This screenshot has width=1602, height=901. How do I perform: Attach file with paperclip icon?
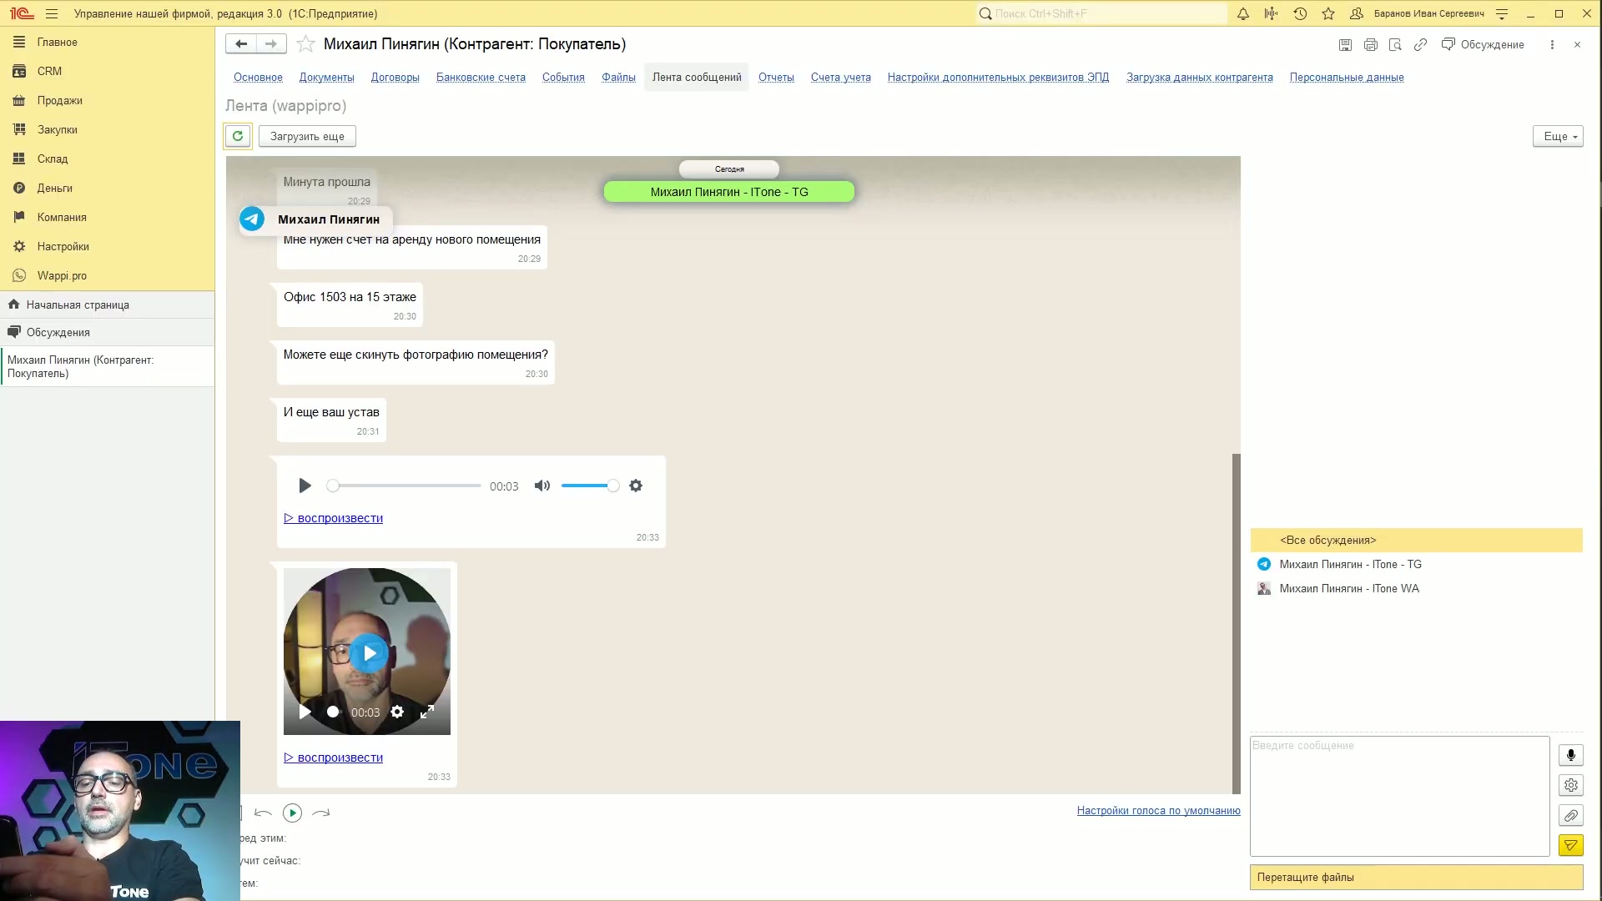pos(1570,815)
